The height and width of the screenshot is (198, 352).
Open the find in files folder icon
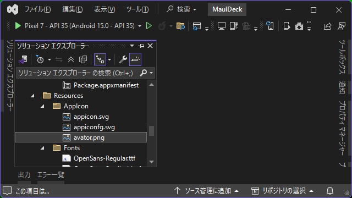[180, 26]
